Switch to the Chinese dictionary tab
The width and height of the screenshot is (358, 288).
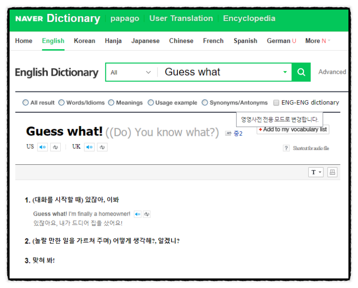click(x=181, y=41)
